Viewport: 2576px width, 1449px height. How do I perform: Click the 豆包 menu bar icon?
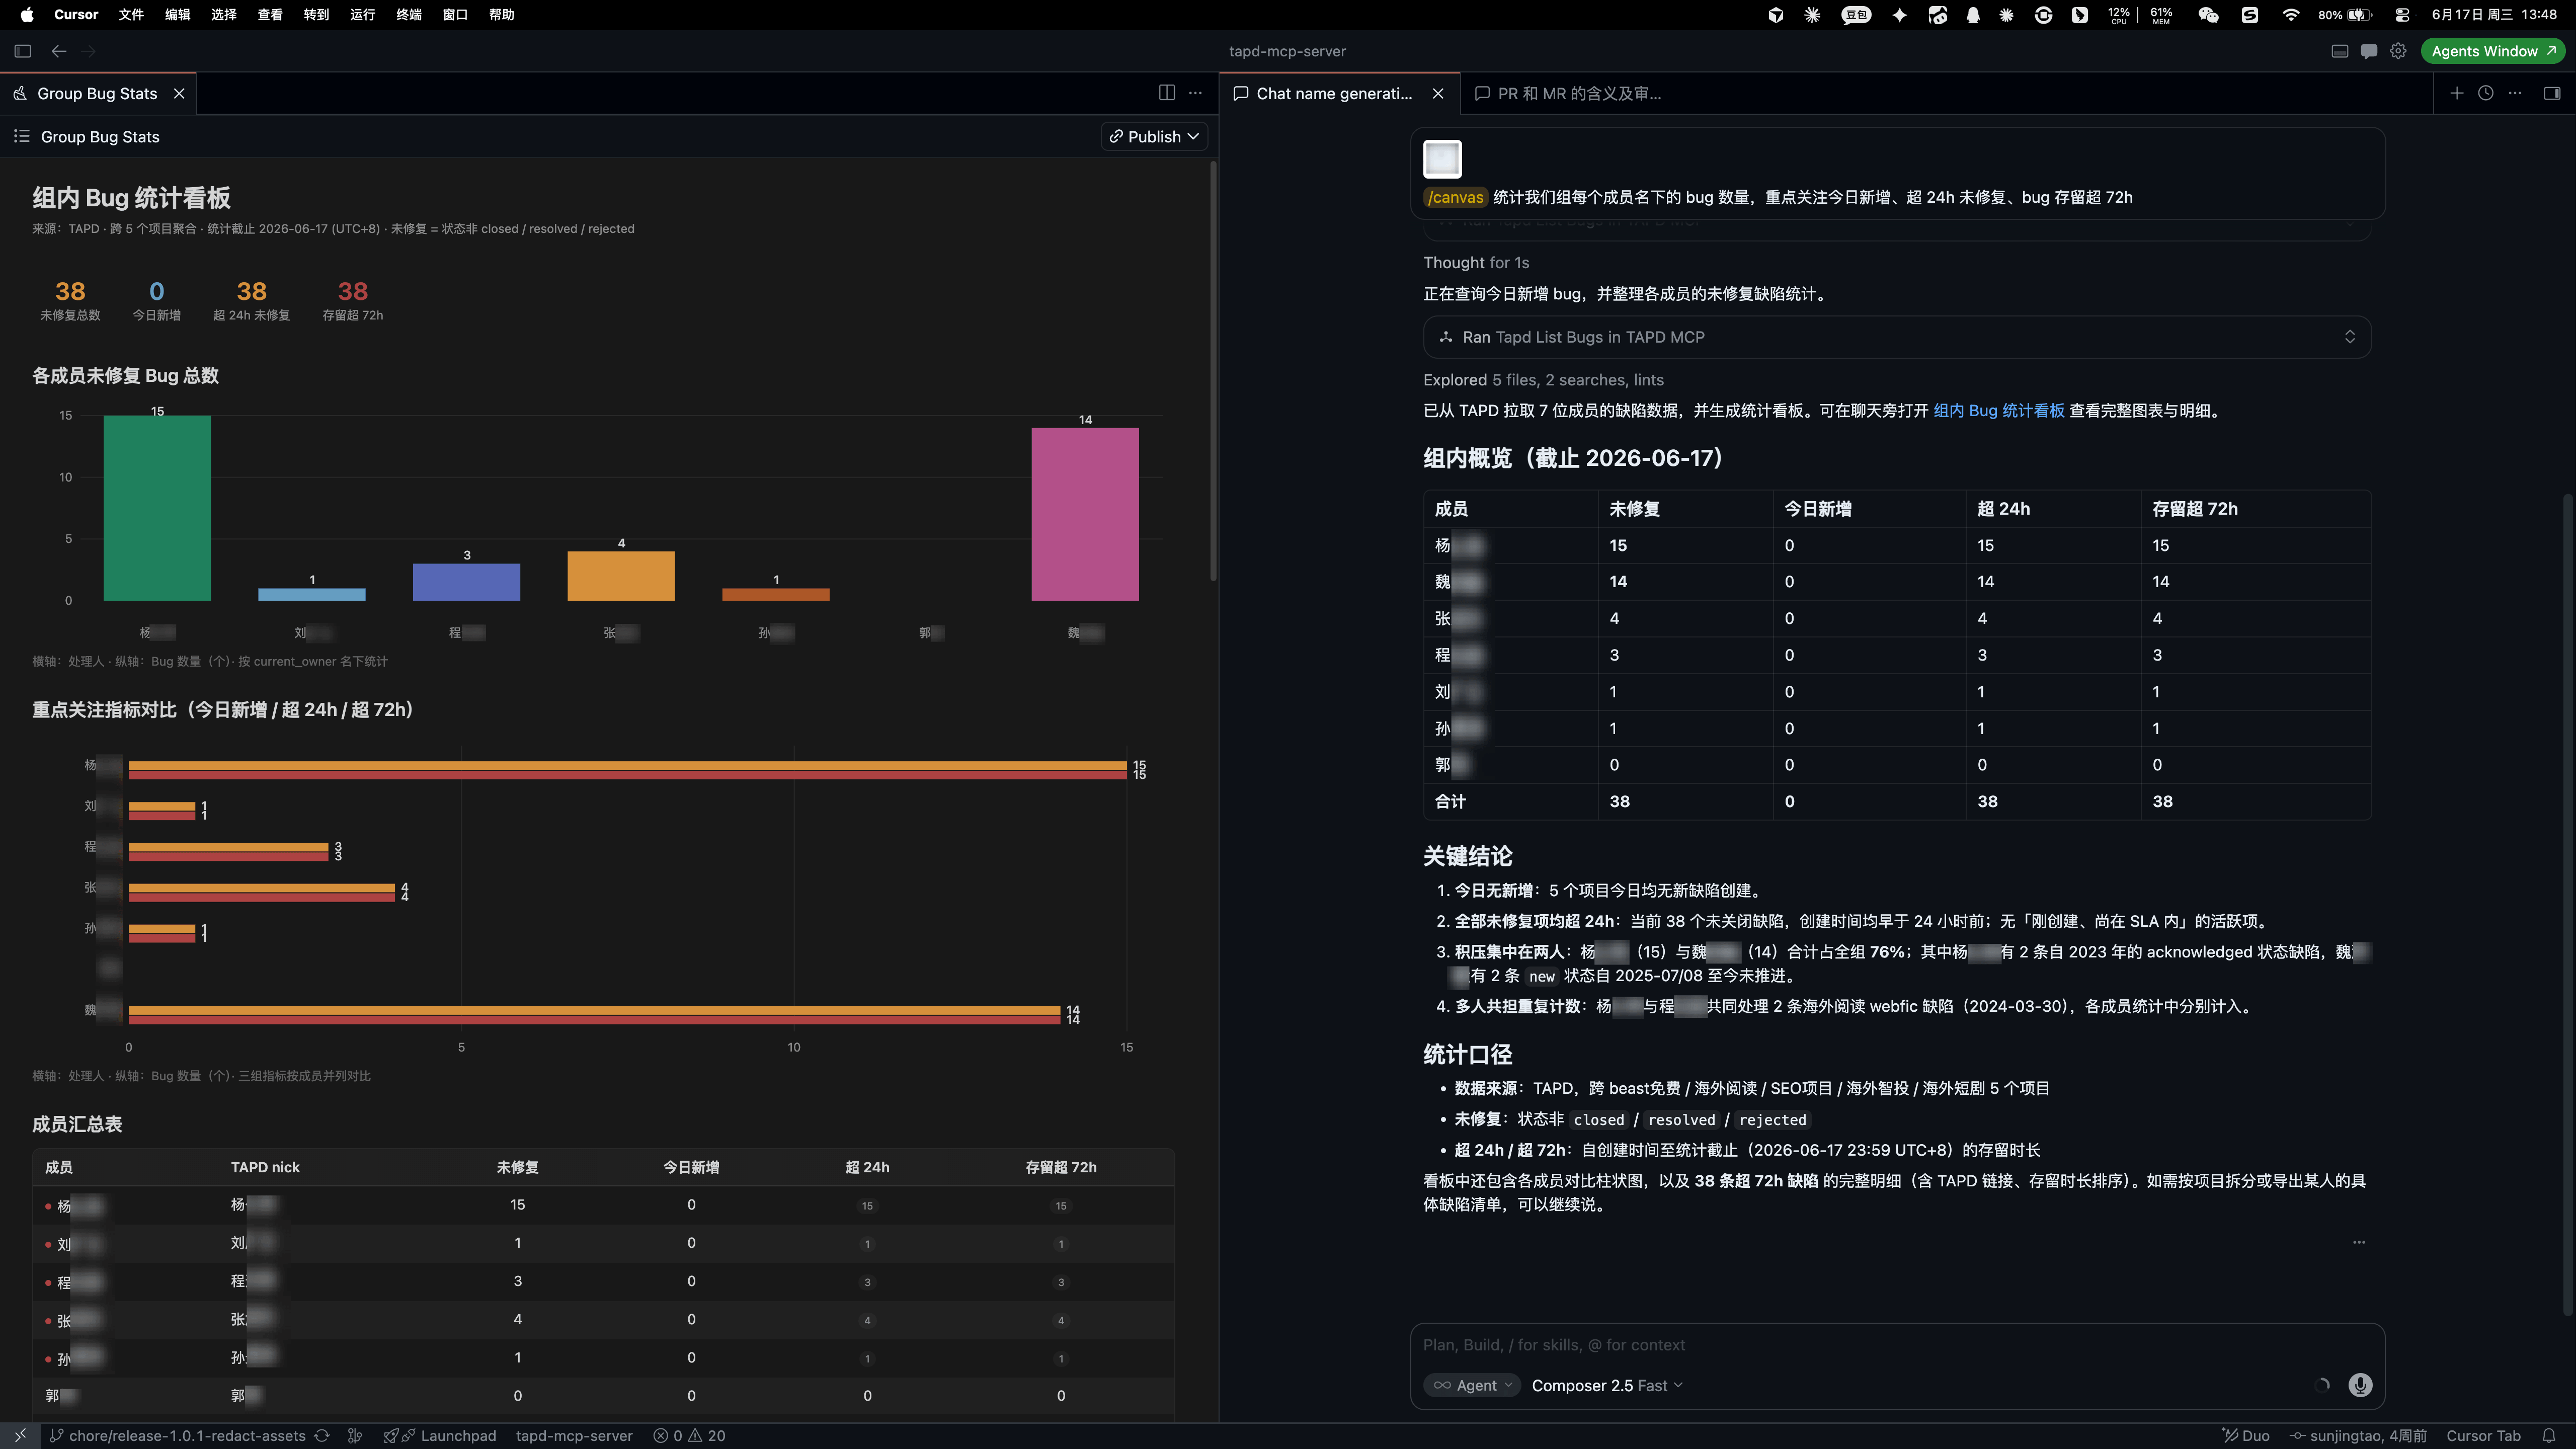[1856, 15]
